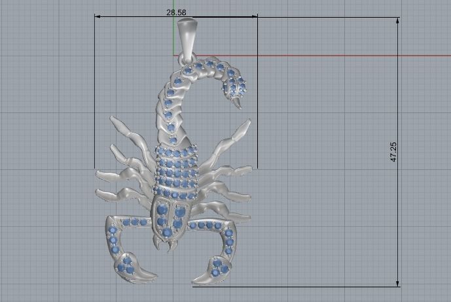Select the scorpion tail stinger tip

[238, 103]
